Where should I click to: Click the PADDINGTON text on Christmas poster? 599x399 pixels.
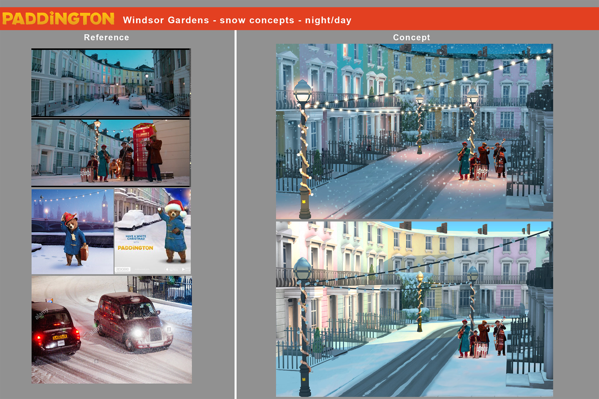(x=135, y=248)
